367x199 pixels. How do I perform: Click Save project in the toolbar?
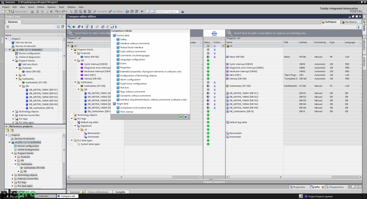tap(19, 11)
